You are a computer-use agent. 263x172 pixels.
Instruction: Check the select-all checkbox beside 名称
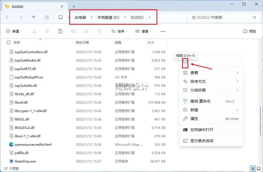coord(8,43)
